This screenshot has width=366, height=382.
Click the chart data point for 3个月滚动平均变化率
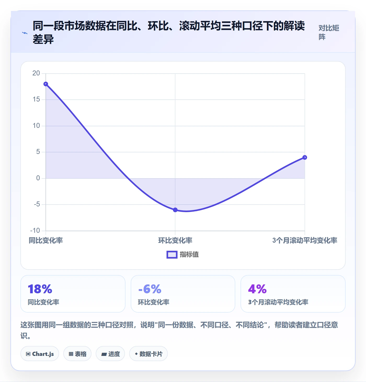coord(305,157)
